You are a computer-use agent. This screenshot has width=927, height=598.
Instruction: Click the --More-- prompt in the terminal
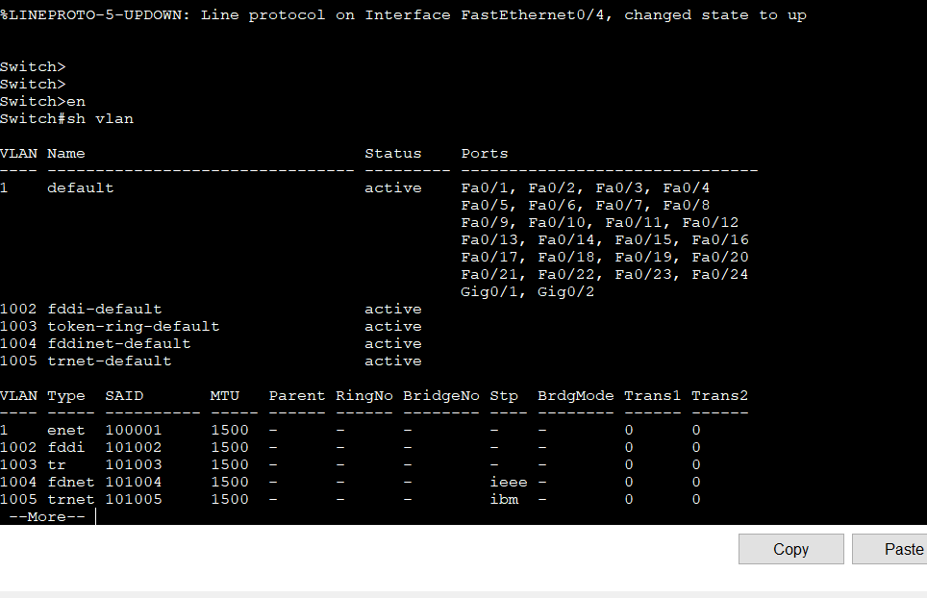coord(47,516)
